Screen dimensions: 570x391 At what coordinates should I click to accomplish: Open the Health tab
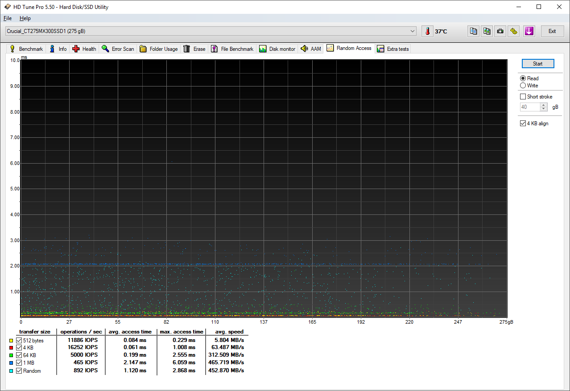(84, 49)
